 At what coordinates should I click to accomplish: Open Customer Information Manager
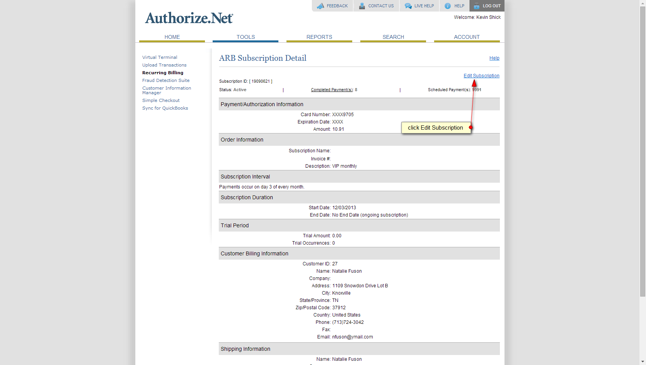pyautogui.click(x=166, y=90)
